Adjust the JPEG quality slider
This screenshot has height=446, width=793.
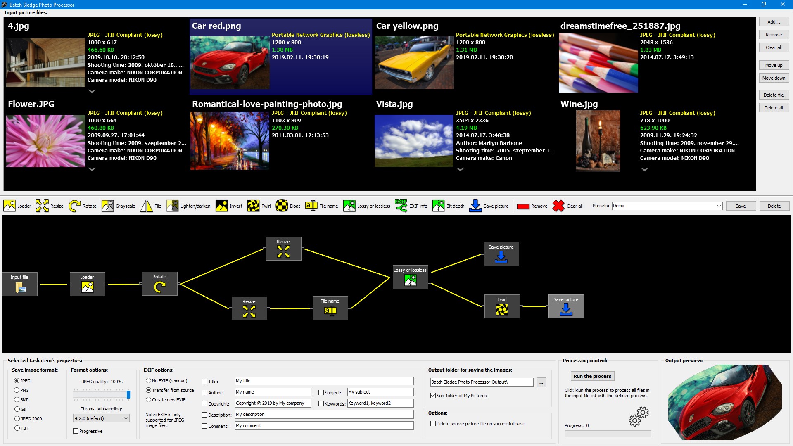[x=128, y=394]
